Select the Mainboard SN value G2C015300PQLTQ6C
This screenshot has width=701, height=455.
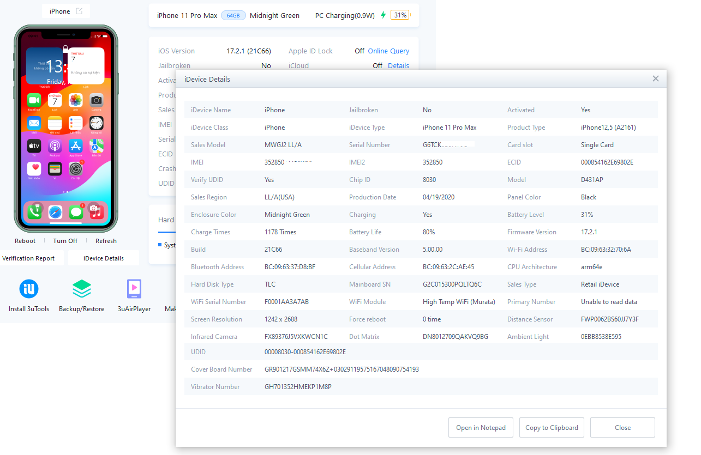452,284
